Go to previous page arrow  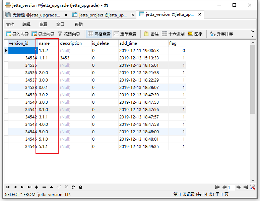pyautogui.click(x=224, y=187)
